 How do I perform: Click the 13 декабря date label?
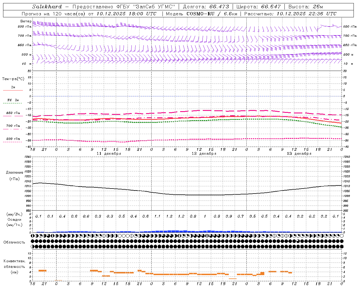point(299,154)
